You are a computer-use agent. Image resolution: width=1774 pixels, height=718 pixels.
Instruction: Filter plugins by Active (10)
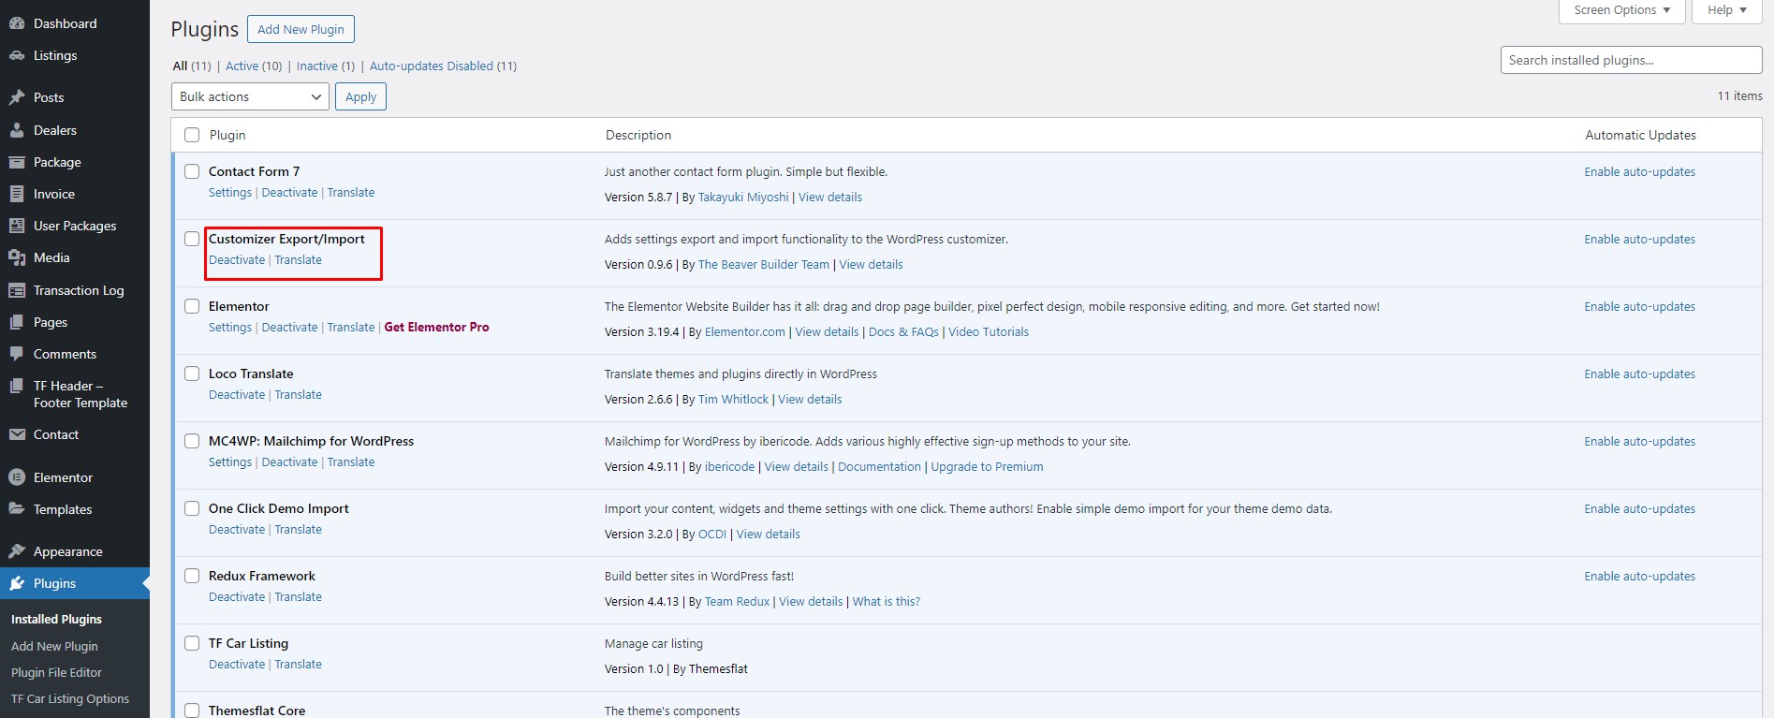point(254,66)
